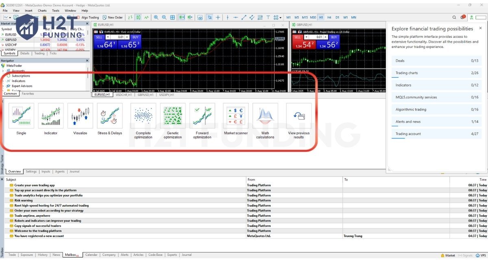
Task: Switch to the Calendar tab in Toolbox
Action: click(91, 255)
